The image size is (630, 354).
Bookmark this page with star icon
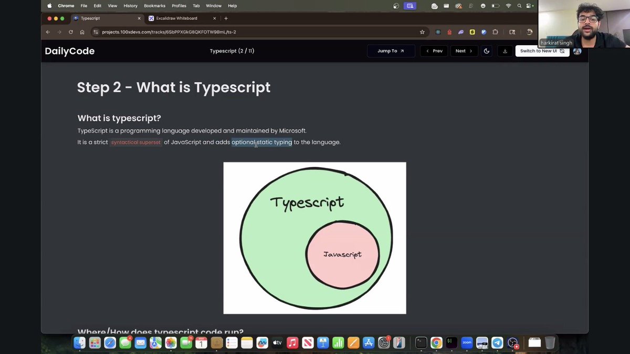(x=422, y=32)
